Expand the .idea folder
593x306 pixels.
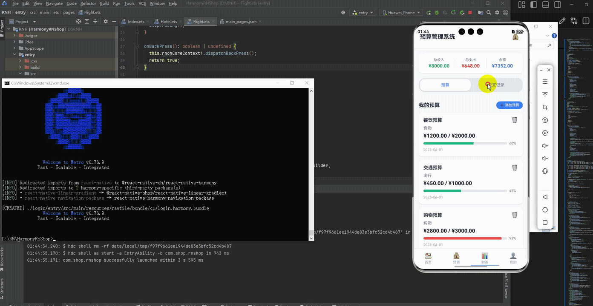click(14, 42)
